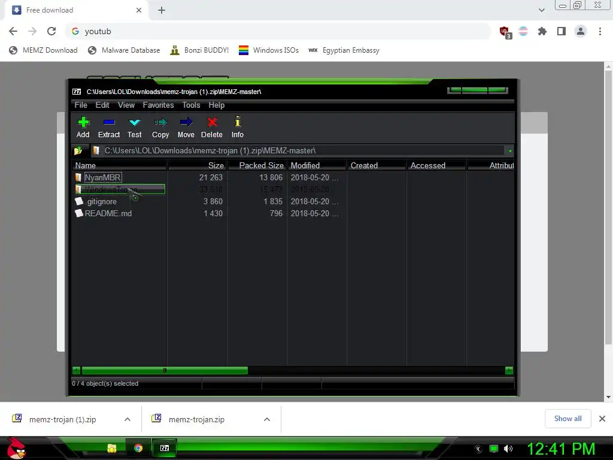Click the speaker volume tray icon

(508, 449)
